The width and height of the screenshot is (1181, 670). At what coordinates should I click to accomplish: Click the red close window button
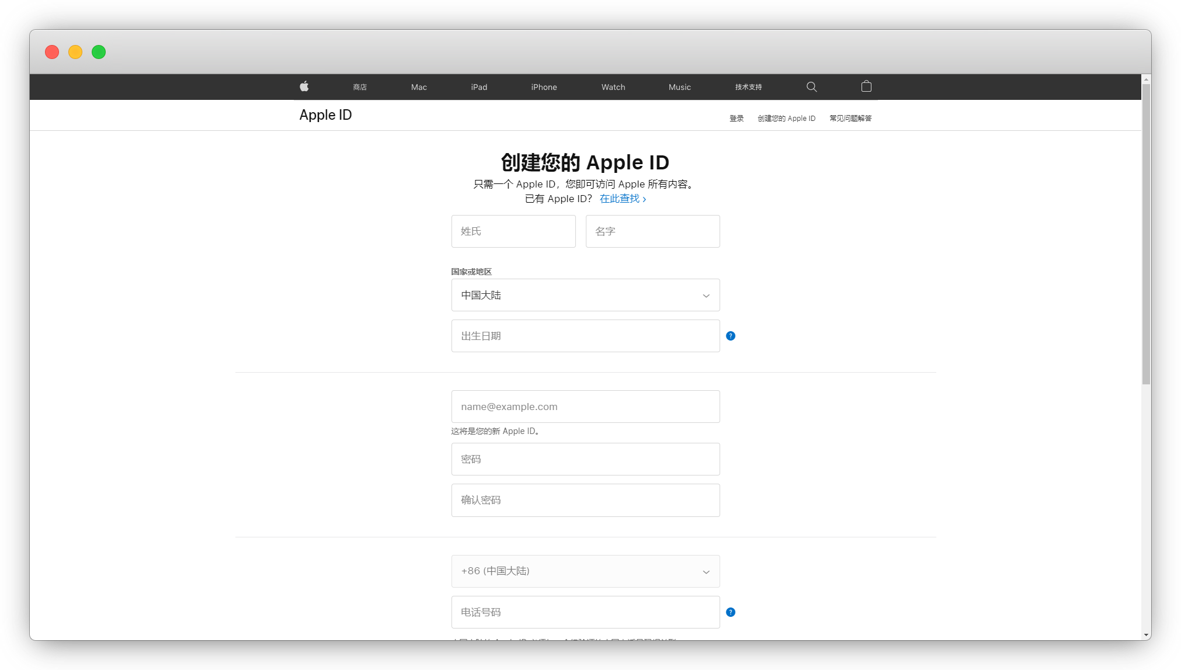coord(52,52)
